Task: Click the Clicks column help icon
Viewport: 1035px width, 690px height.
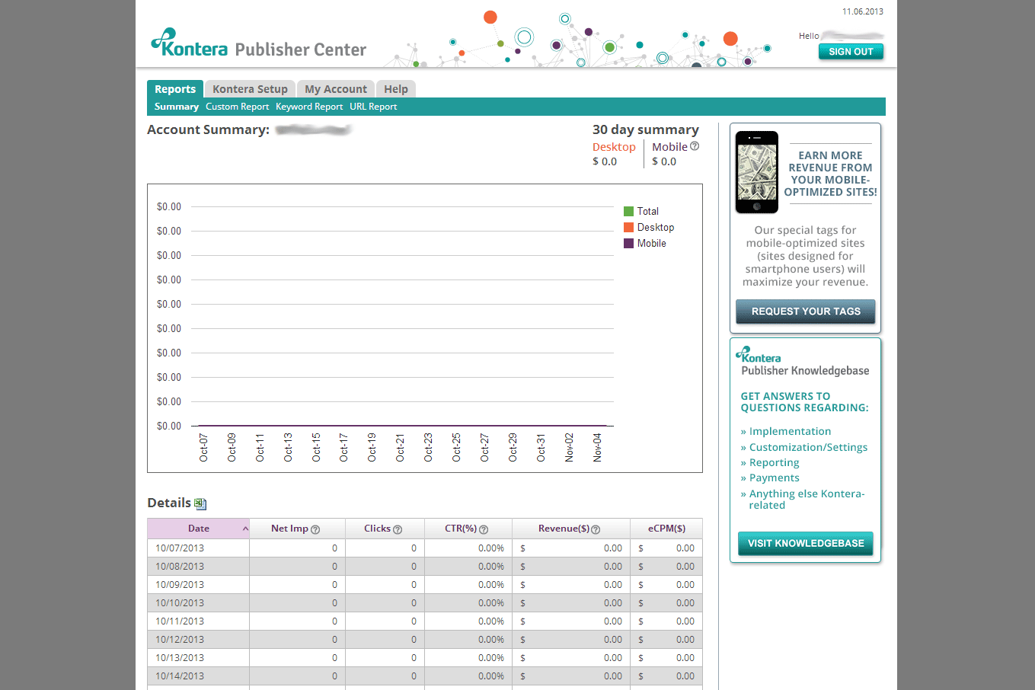Action: tap(398, 529)
